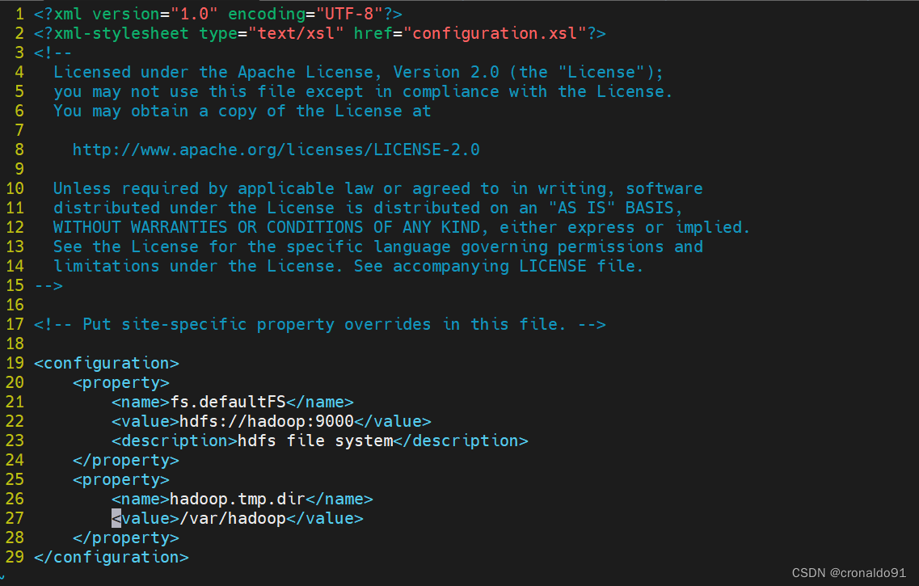Click the first opening property tag on line 20

pyautogui.click(x=121, y=383)
